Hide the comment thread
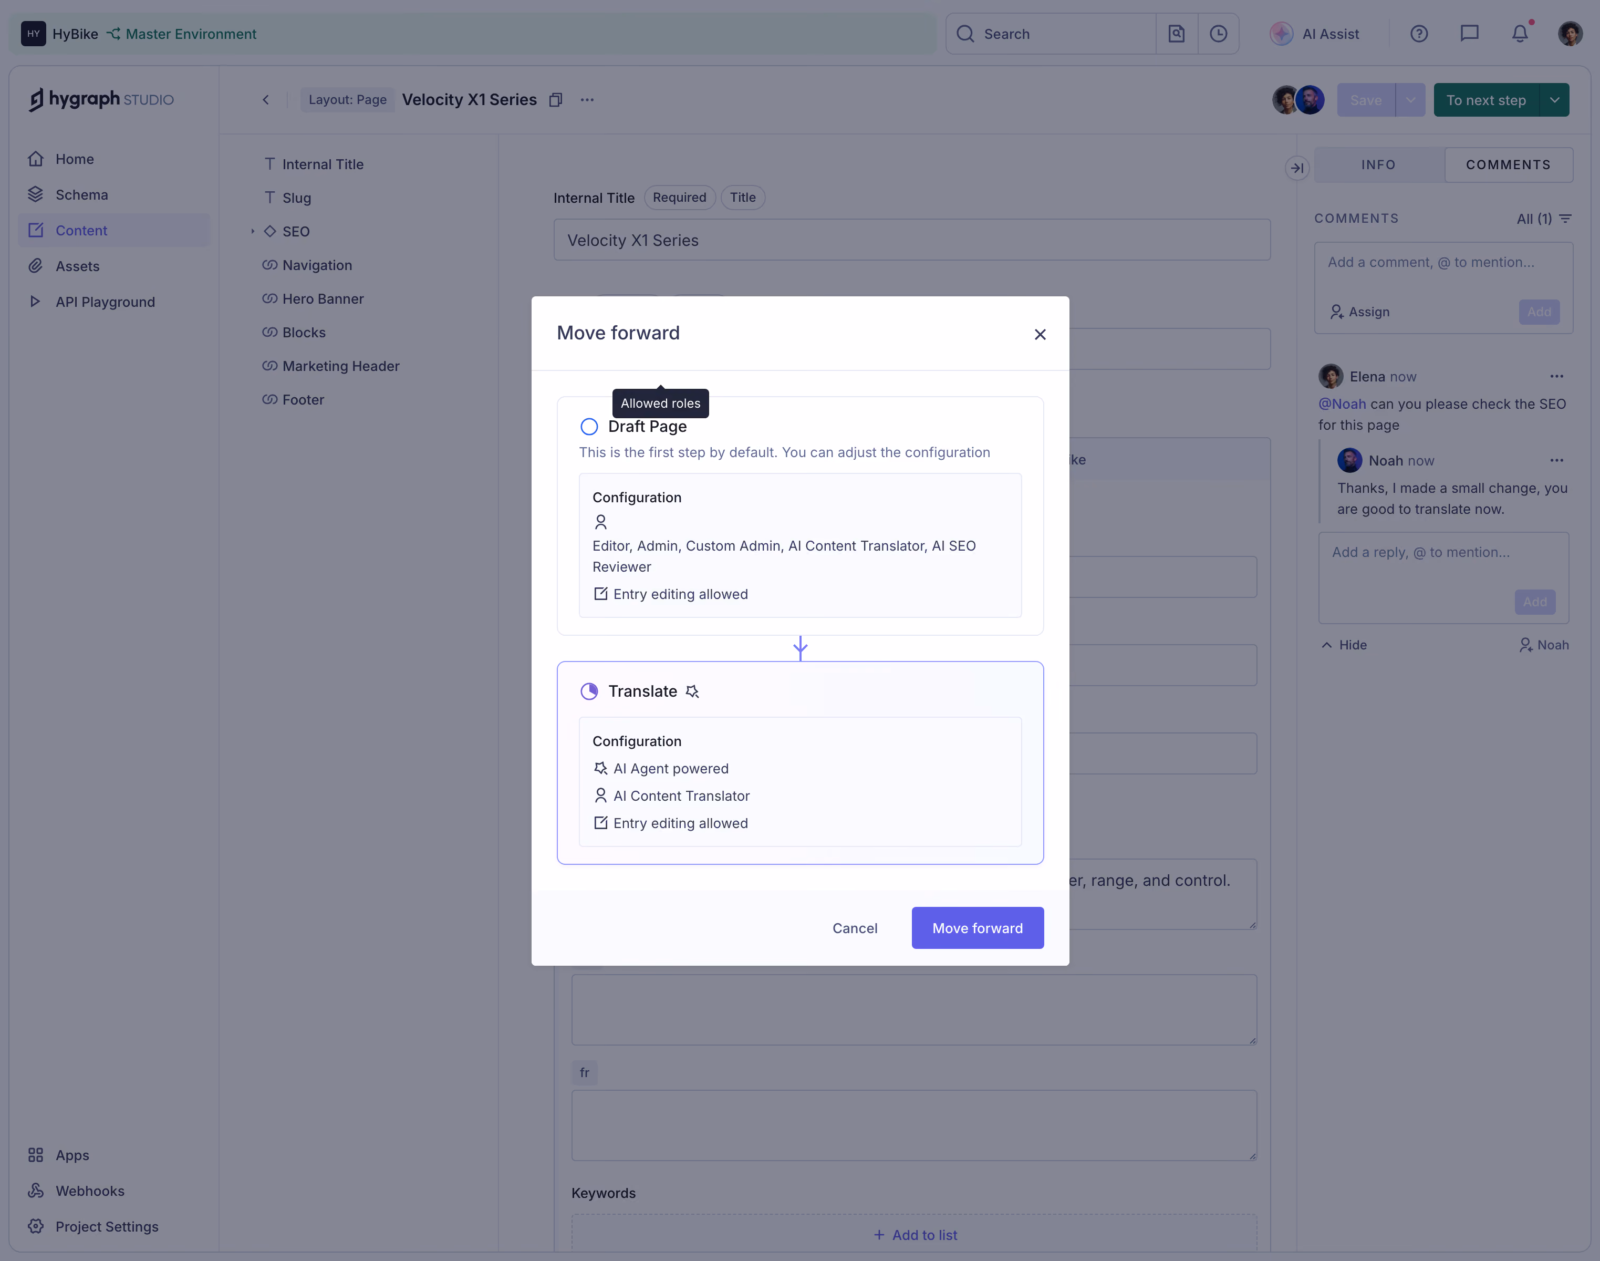1600x1261 pixels. [1344, 645]
